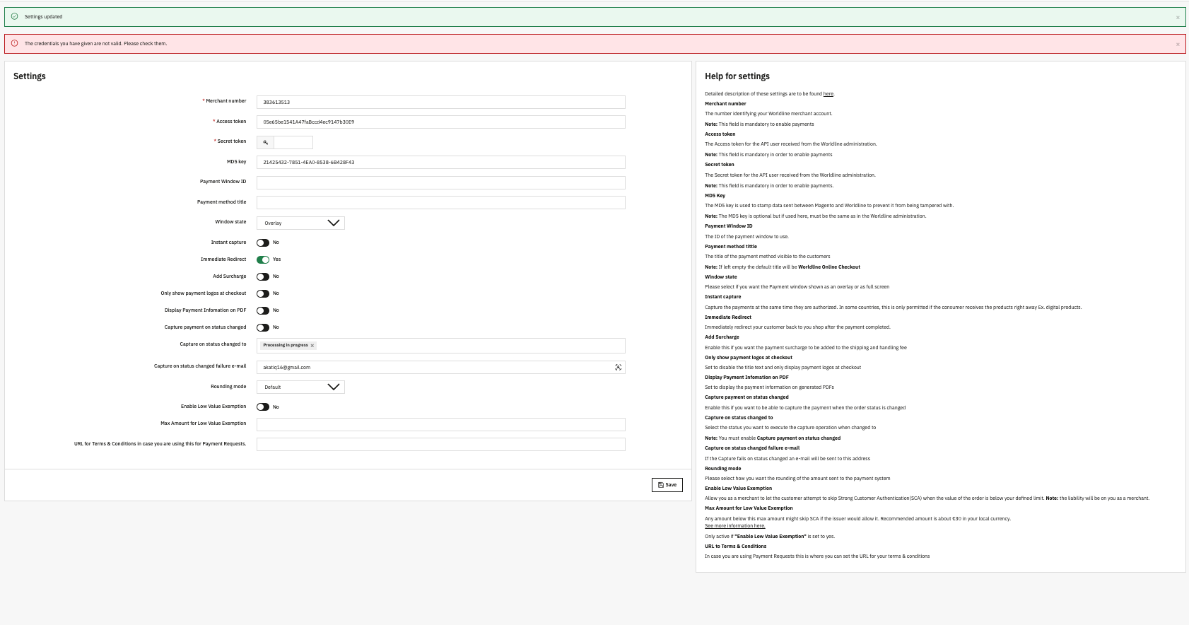Viewport: 1189px width, 625px height.
Task: Open the "Capture on status changed to" selector
Action: click(x=441, y=346)
